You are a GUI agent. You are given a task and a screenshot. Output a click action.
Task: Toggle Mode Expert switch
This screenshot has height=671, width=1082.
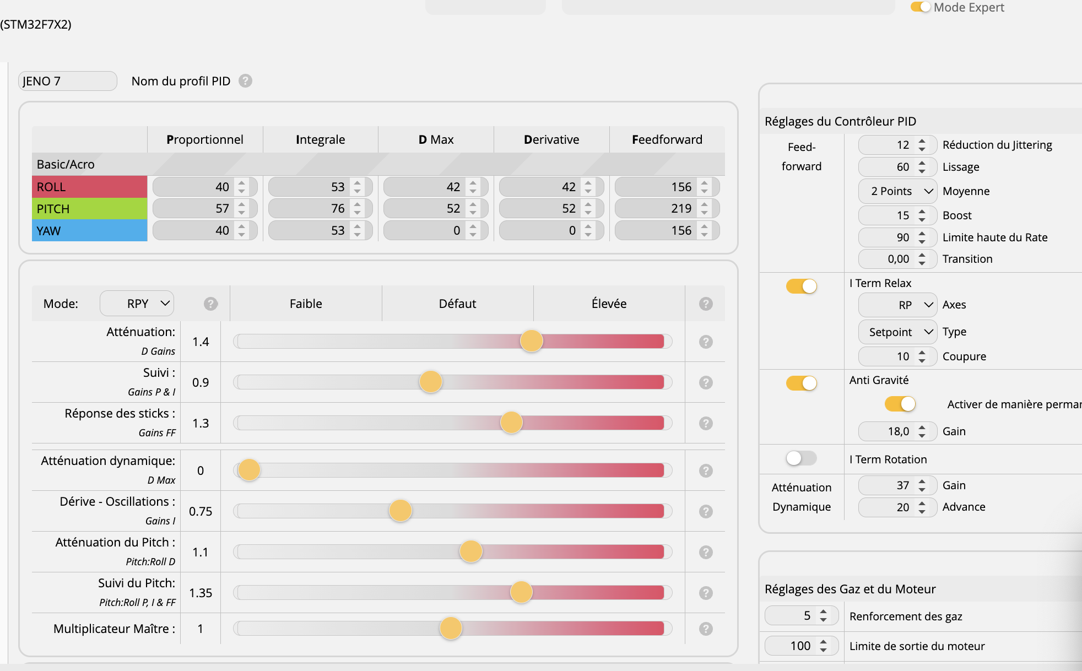[920, 7]
